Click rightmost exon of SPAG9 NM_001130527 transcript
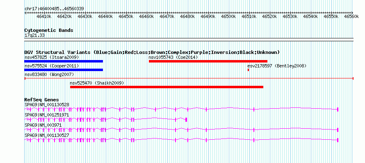The height and width of the screenshot is (163, 365). coord(338,140)
